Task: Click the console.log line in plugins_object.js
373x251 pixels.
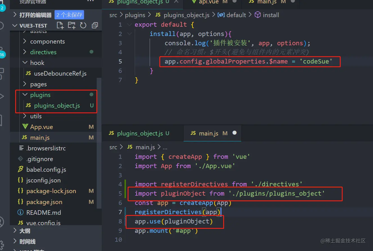Action: tap(238, 43)
